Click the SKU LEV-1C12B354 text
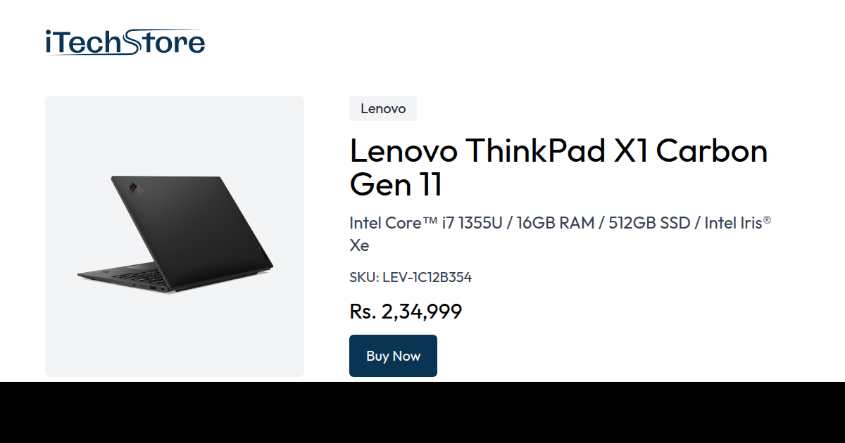 pyautogui.click(x=411, y=277)
